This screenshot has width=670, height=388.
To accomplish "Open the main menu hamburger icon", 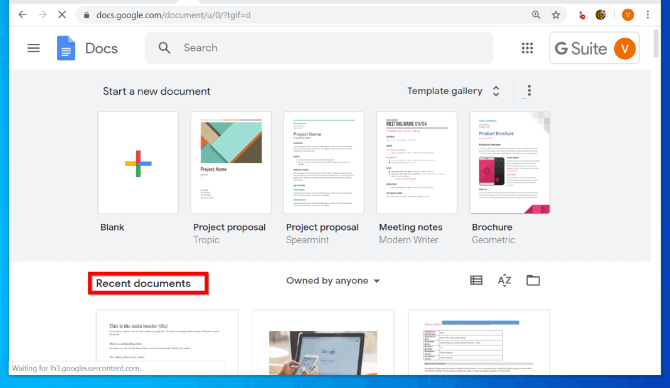I will 33,48.
